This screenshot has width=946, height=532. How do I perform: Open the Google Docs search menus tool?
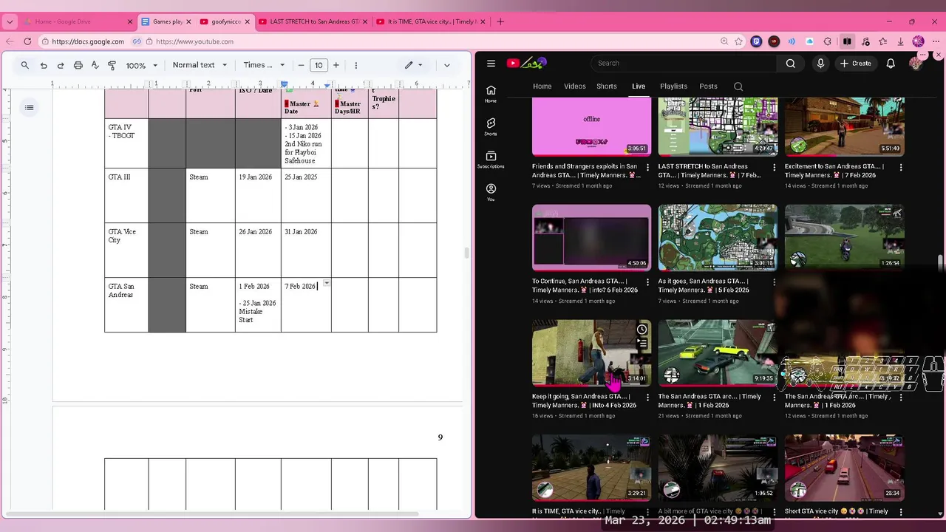pyautogui.click(x=24, y=65)
